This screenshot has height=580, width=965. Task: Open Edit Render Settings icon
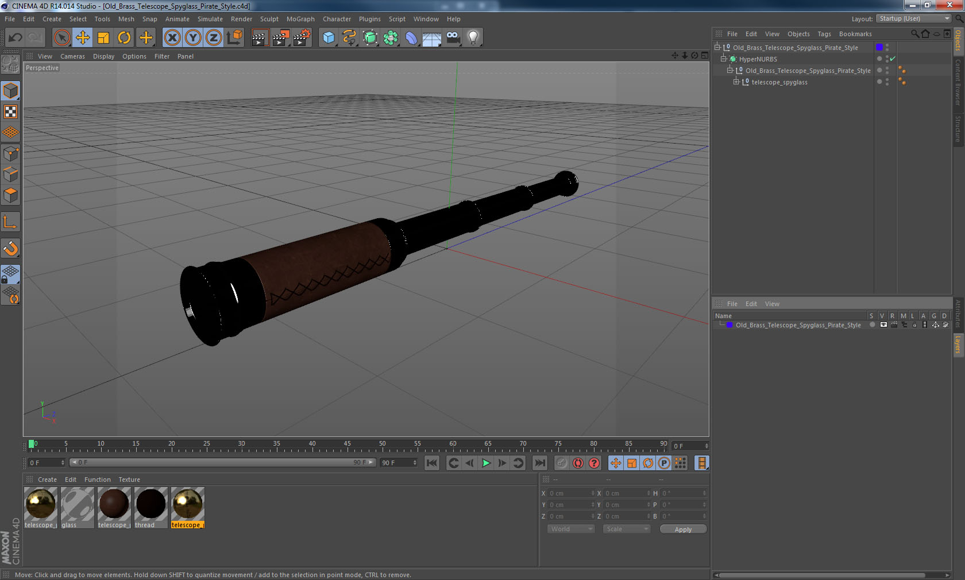(302, 38)
